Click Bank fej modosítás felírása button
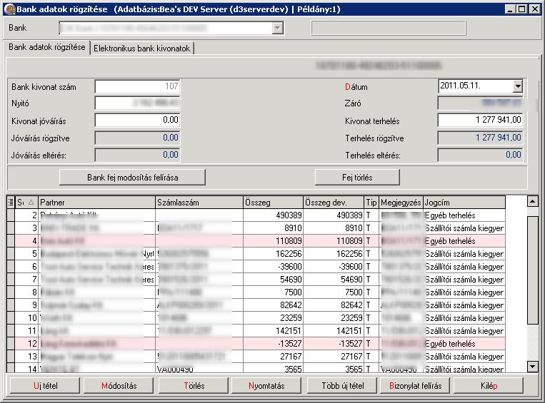Screen dimensions: 545x403 (x=132, y=178)
